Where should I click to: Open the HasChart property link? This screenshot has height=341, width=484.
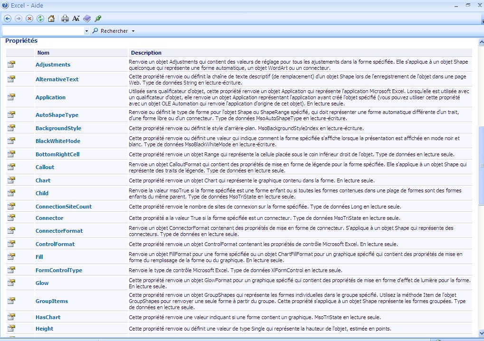[x=48, y=317]
